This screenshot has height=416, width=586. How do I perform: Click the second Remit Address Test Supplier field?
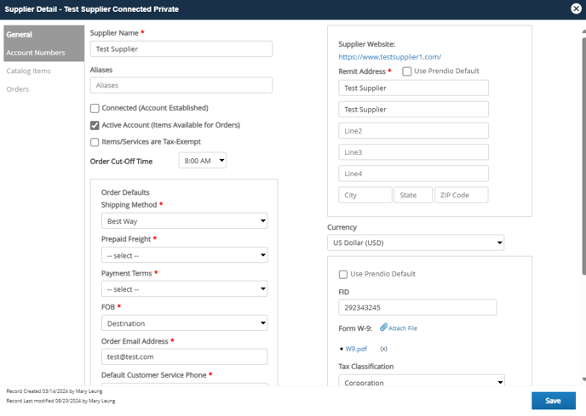pos(413,110)
